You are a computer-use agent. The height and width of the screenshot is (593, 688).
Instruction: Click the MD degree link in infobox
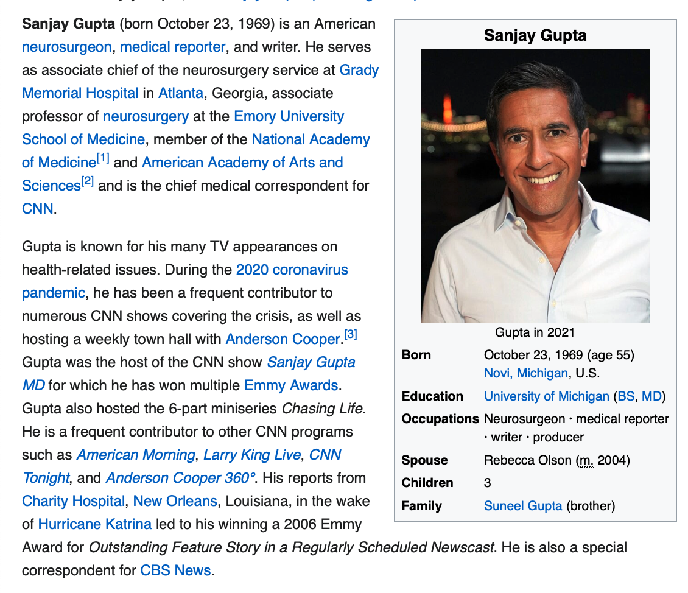(x=651, y=396)
